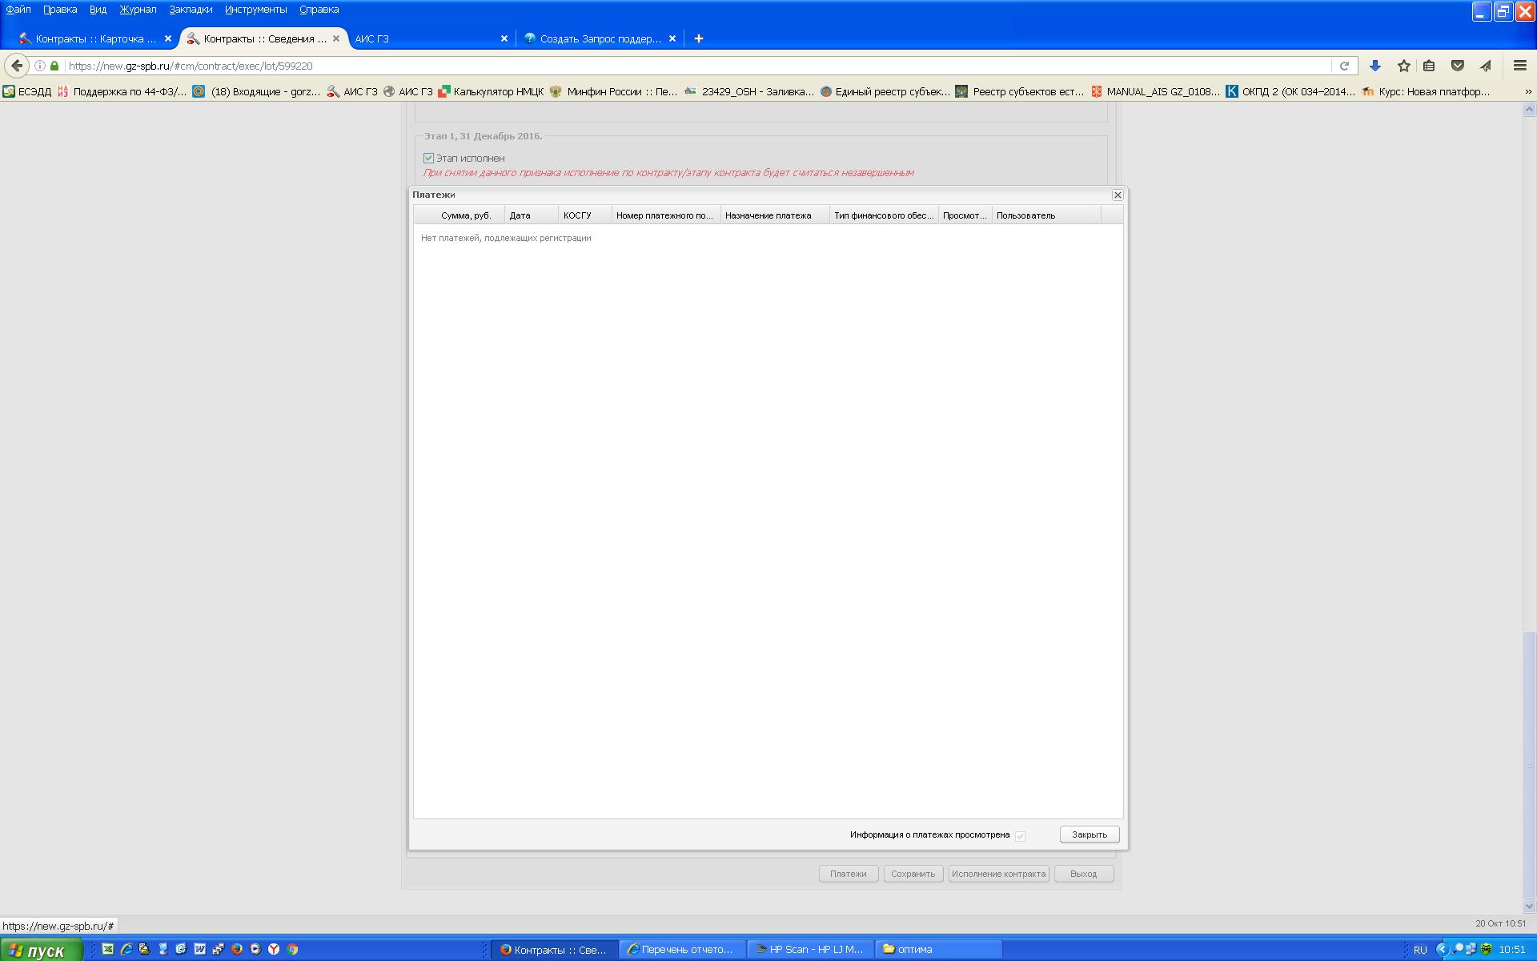Click the Сохранить button behind dialog
The height and width of the screenshot is (961, 1537).
(x=913, y=874)
